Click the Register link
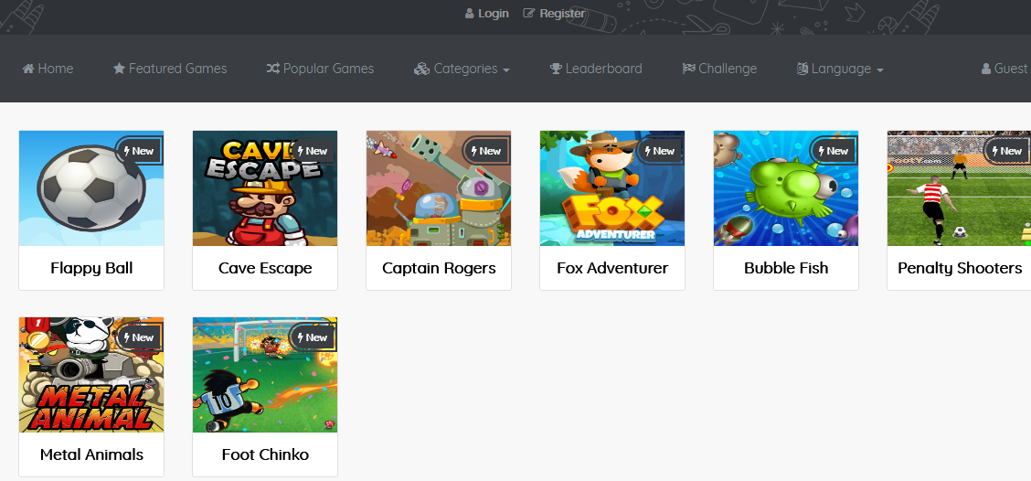Image resolution: width=1031 pixels, height=481 pixels. 554,13
